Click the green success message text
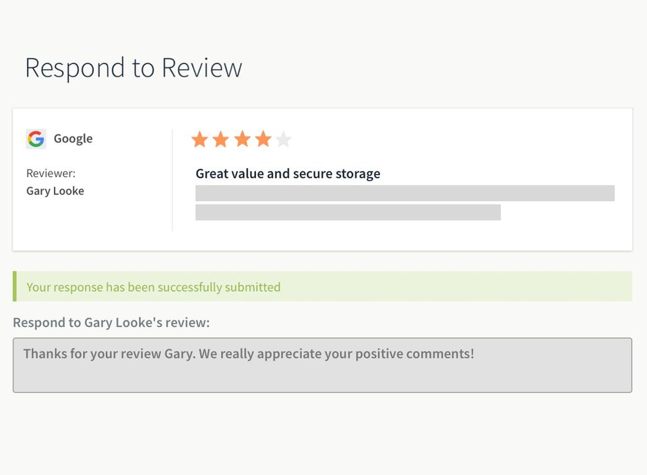Viewport: 647px width, 475px height. [154, 287]
